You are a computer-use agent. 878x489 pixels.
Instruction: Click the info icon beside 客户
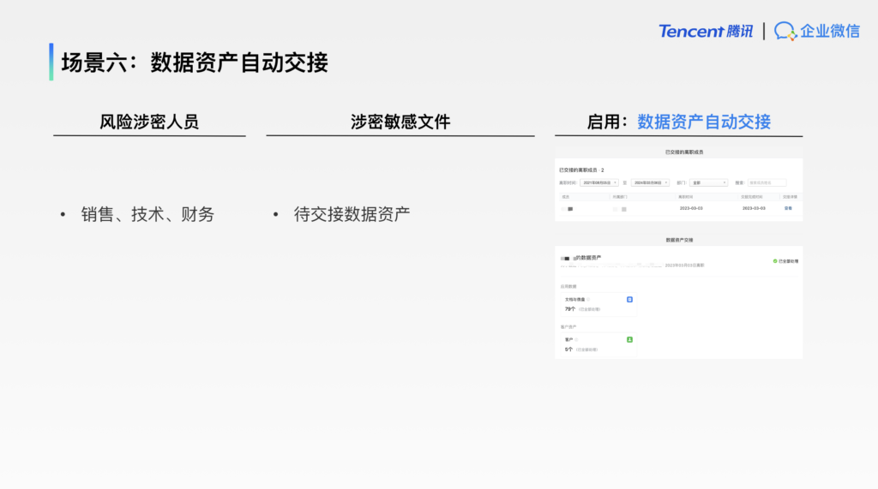(x=576, y=340)
